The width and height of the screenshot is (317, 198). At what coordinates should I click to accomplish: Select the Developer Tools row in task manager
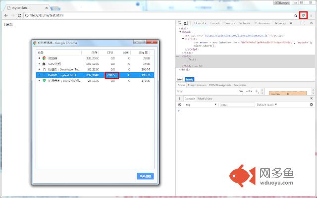[x=95, y=69]
